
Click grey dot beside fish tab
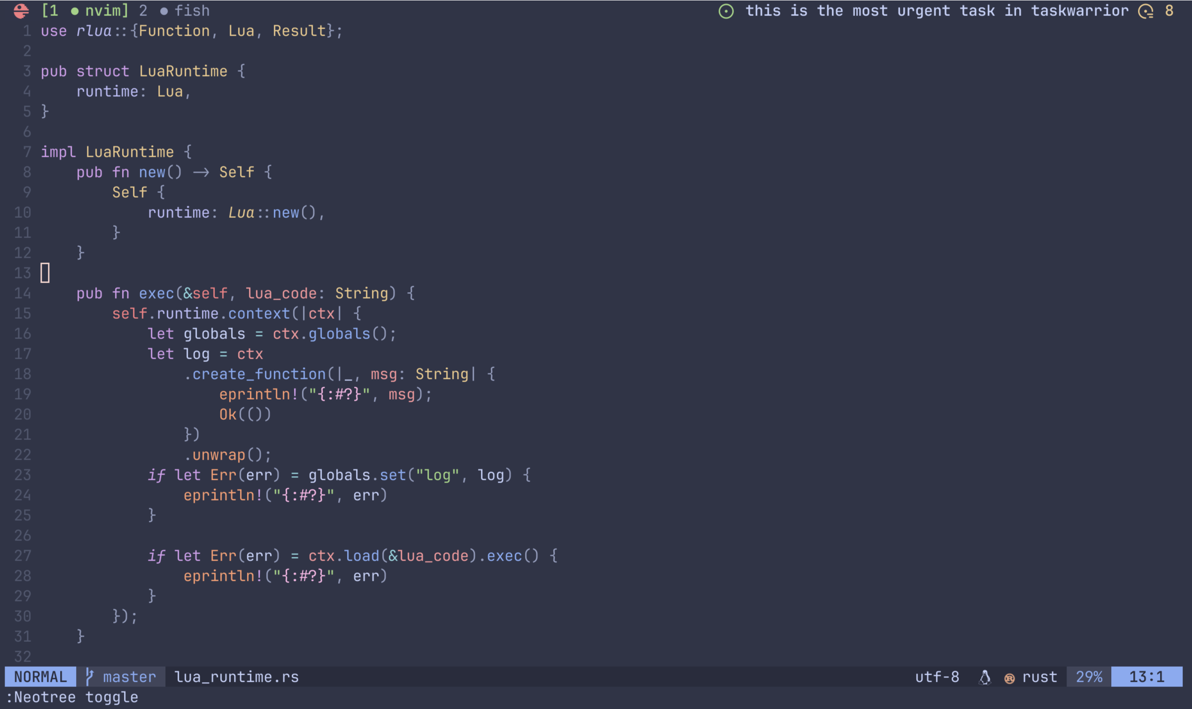(164, 11)
